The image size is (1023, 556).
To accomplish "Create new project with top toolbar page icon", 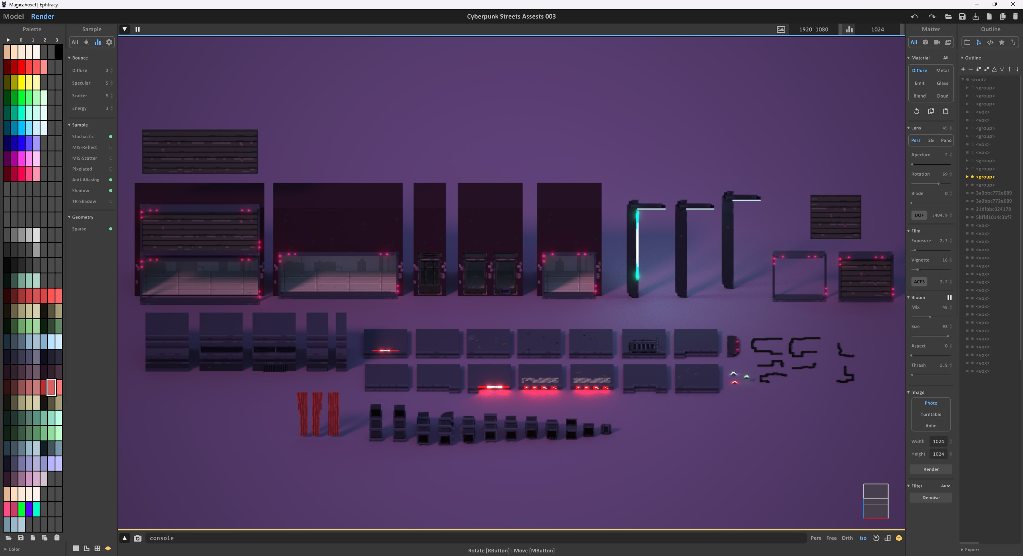I will [x=989, y=16].
